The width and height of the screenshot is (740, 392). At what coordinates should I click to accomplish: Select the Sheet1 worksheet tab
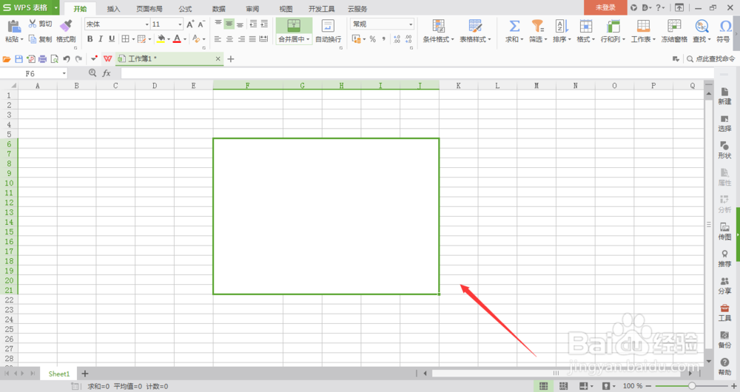59,374
